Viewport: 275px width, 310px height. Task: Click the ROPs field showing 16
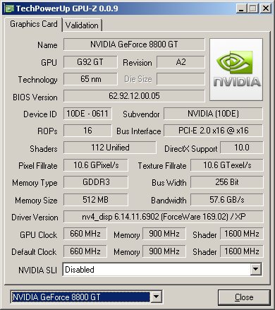[x=87, y=131]
